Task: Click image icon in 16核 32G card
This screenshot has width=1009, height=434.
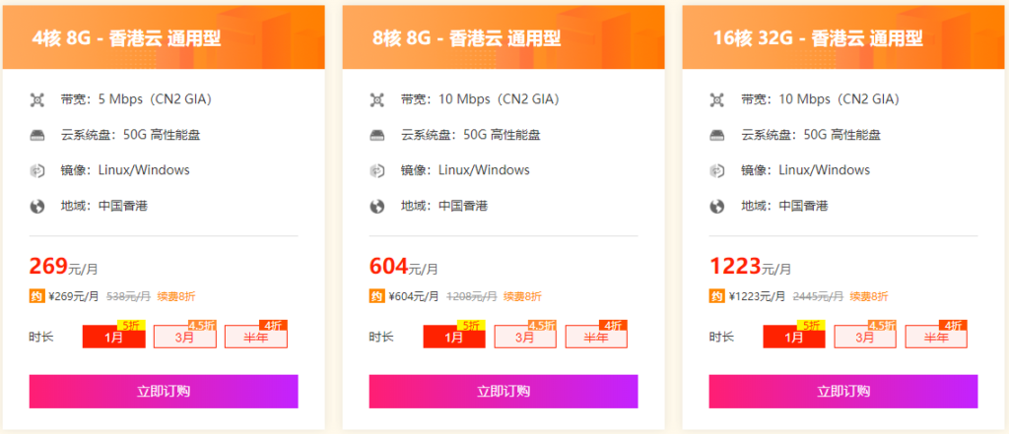Action: [717, 170]
